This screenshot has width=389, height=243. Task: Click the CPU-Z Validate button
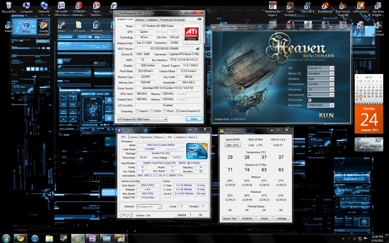tap(182, 215)
